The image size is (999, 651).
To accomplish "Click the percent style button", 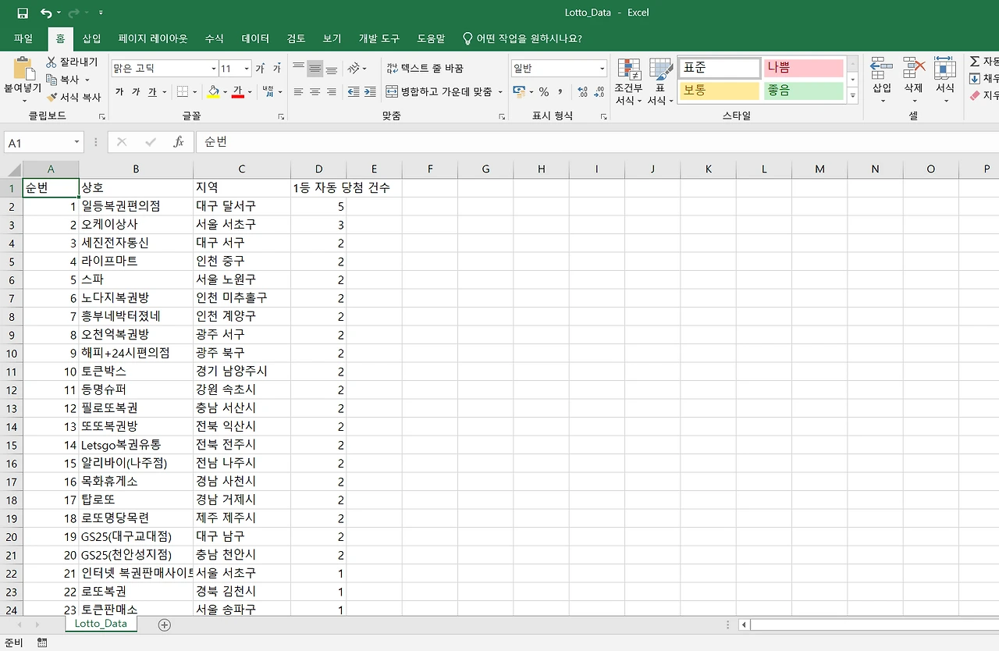I will 543,92.
